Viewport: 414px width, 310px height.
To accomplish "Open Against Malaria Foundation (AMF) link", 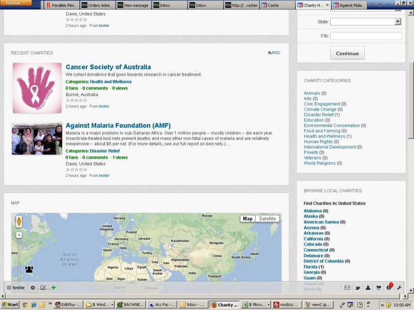I will (118, 126).
